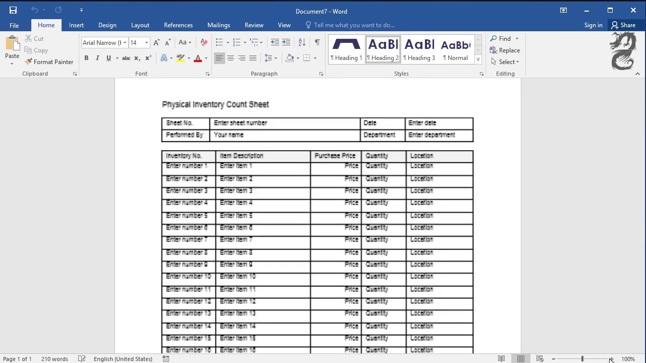The height and width of the screenshot is (363, 646).
Task: Open font color dropdown arrow
Action: [206, 58]
